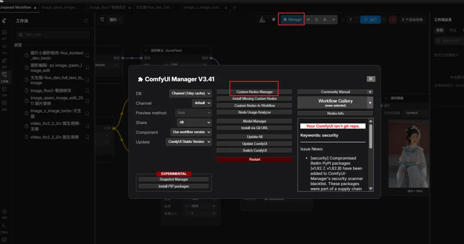The width and height of the screenshot is (464, 244).
Task: Open the run options arrow next to 运行
Action: pos(384,19)
